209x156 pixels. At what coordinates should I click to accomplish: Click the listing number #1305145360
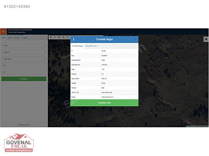[x=17, y=6]
